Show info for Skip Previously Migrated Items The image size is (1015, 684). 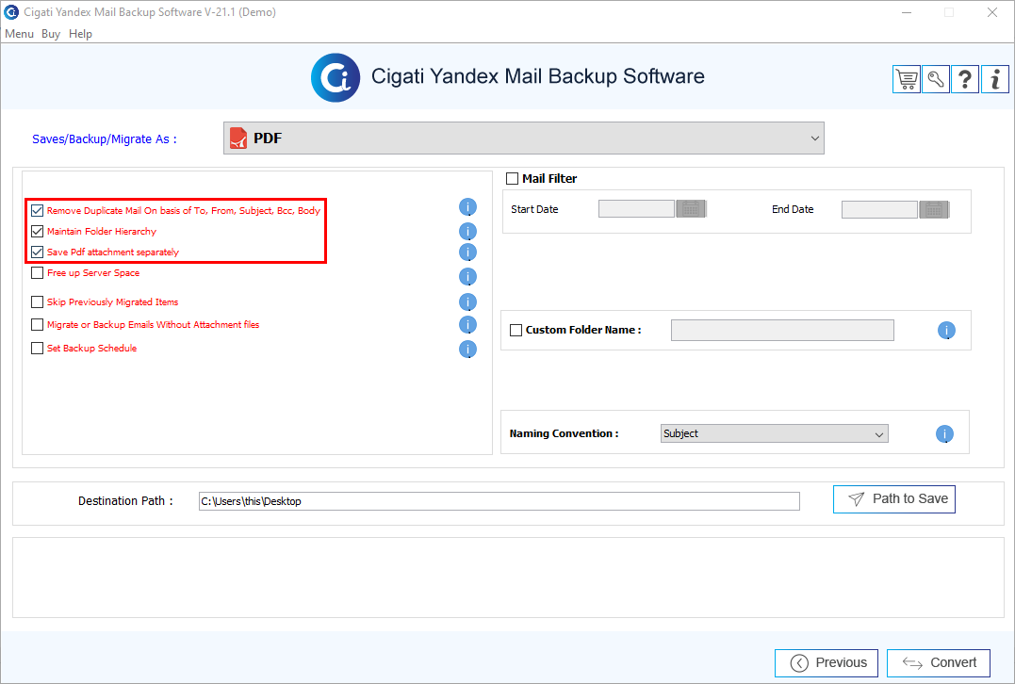click(467, 301)
